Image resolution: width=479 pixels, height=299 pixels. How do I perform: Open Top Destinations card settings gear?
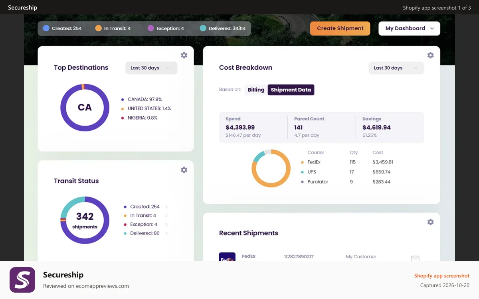[x=184, y=55]
